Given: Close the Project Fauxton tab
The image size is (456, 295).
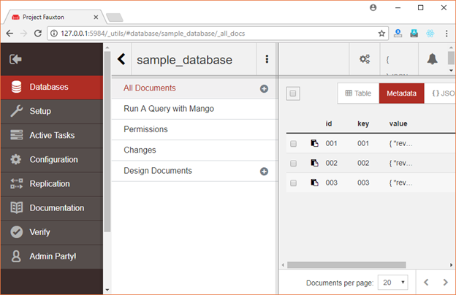Looking at the screenshot, I should tap(96, 17).
